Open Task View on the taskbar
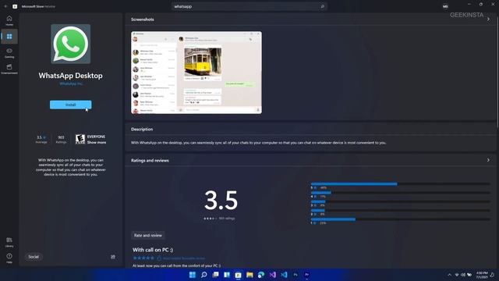This screenshot has height=281, width=499. 215,275
